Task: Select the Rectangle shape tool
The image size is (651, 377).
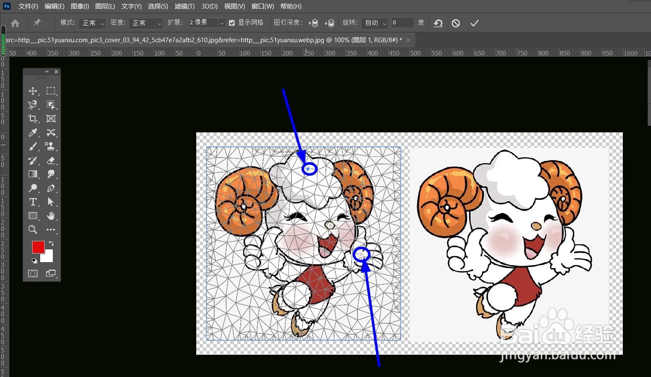Action: pyautogui.click(x=33, y=216)
